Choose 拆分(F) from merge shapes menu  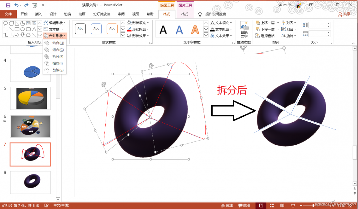pyautogui.click(x=55, y=57)
